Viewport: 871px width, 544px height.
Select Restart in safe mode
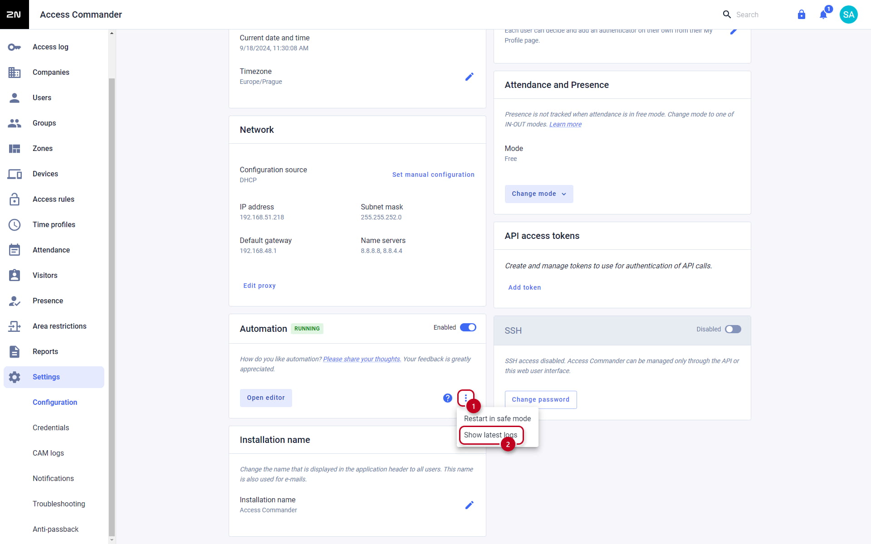[x=497, y=419]
